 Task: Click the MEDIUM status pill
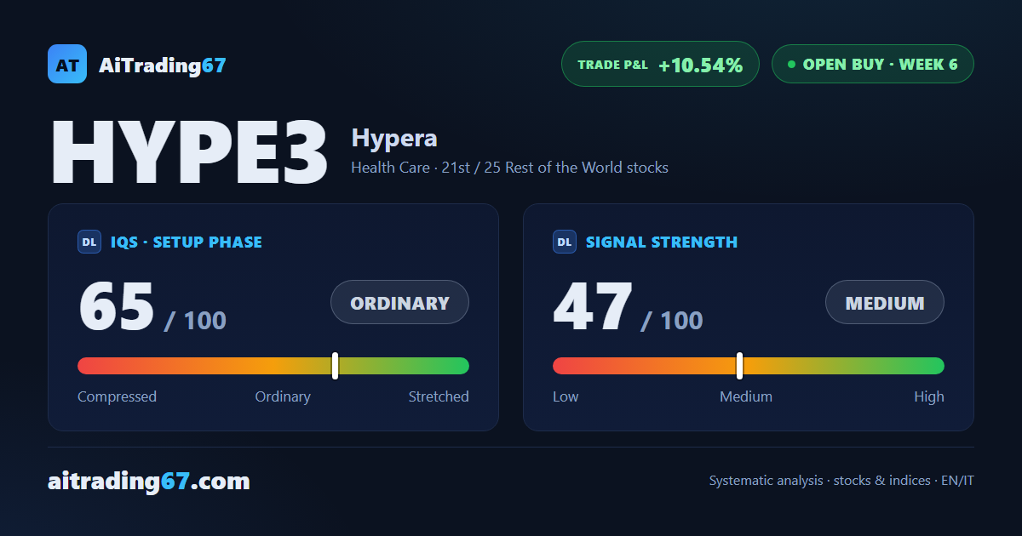[885, 302]
